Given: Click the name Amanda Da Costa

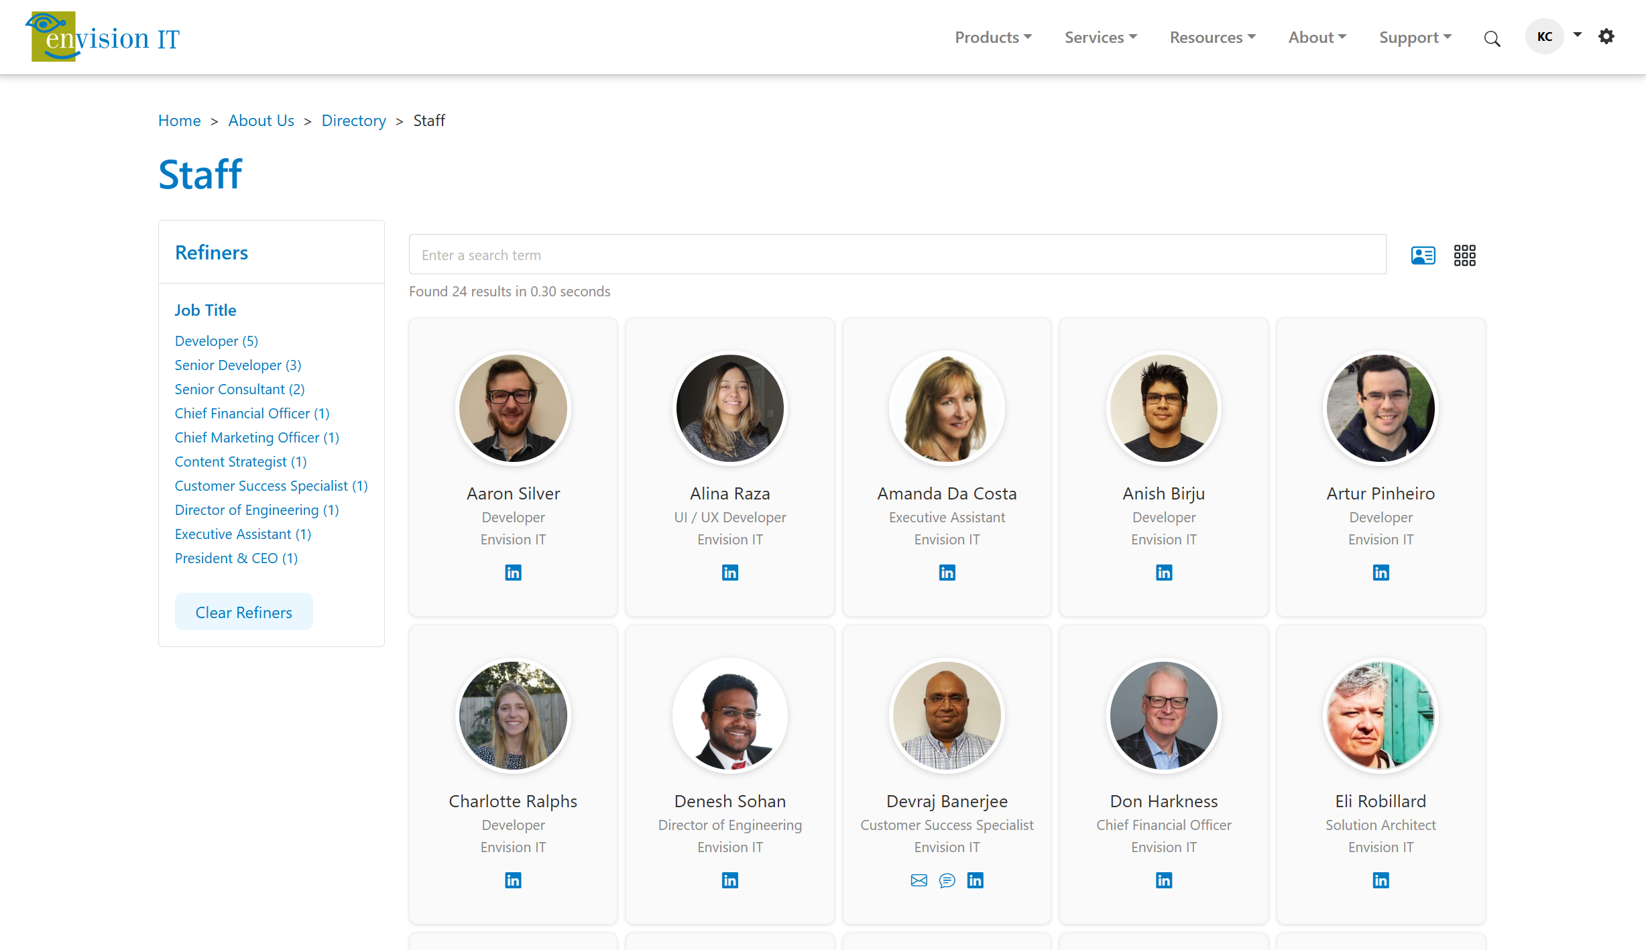Looking at the screenshot, I should point(947,493).
